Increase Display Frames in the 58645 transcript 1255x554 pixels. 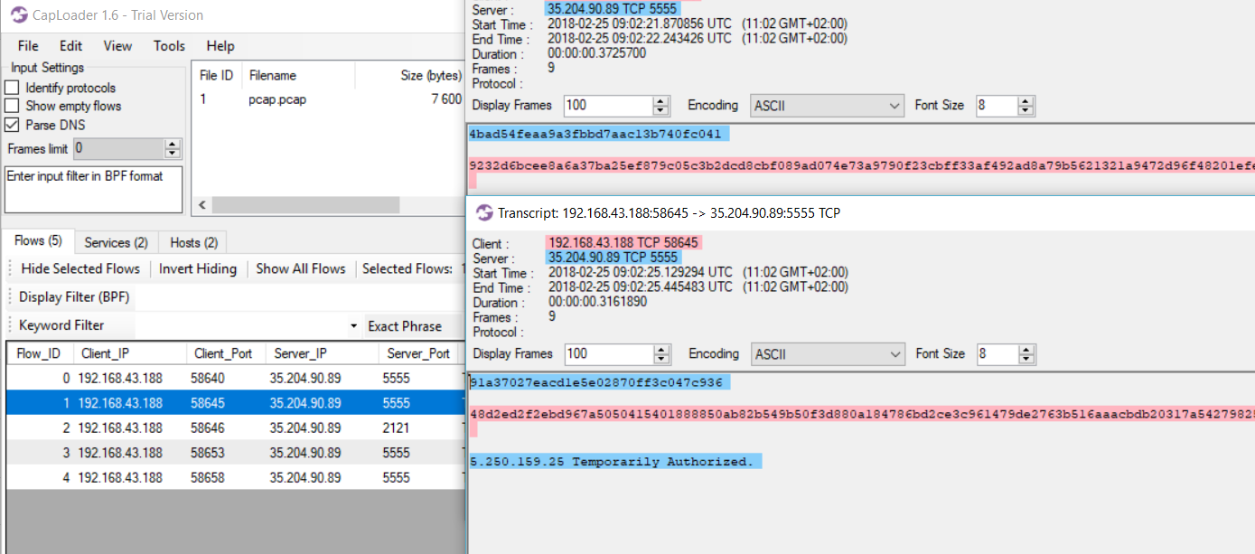[x=661, y=349]
